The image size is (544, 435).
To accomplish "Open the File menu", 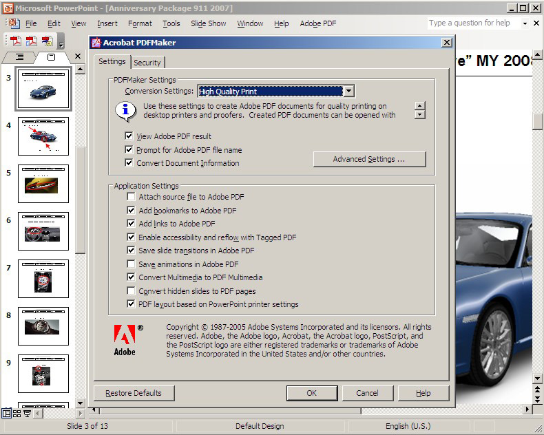I will [x=31, y=23].
